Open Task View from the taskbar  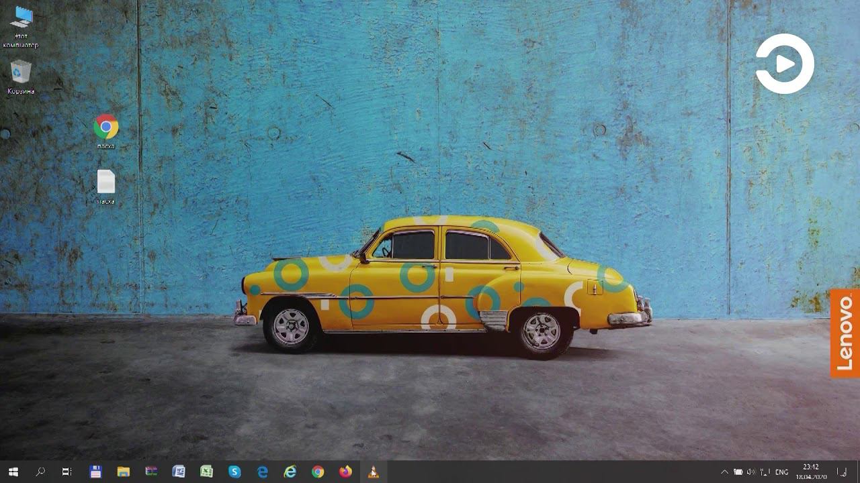[67, 472]
